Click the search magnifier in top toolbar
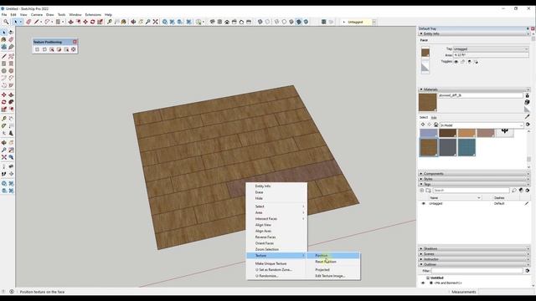536x301 pixels. tap(6, 22)
